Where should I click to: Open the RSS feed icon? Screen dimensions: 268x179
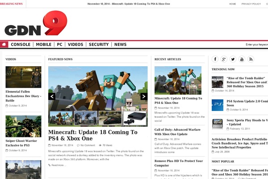251,59
